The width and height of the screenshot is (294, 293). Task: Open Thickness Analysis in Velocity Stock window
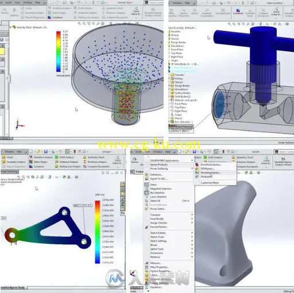pos(114,13)
